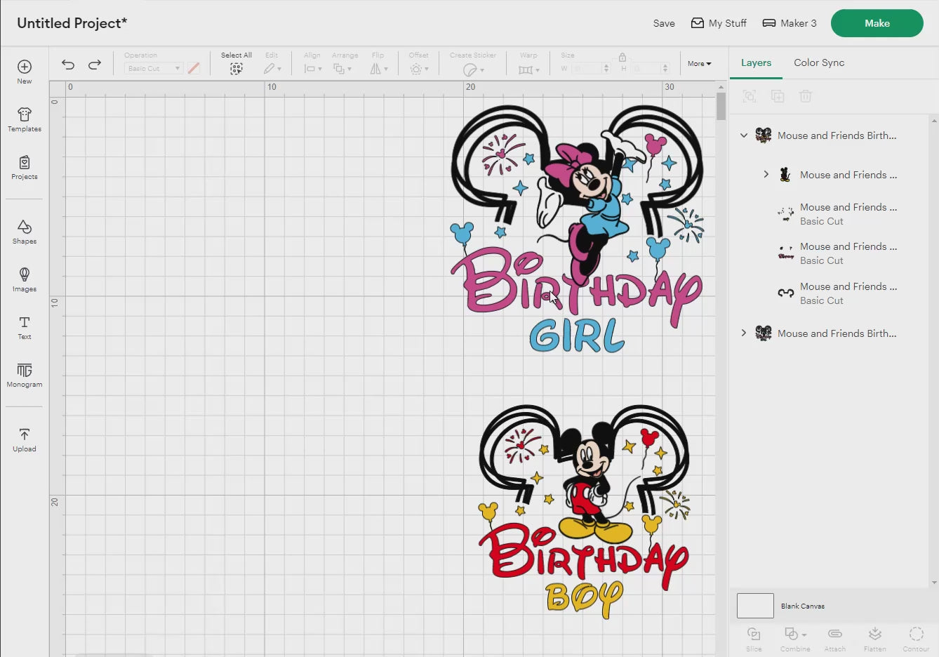The height and width of the screenshot is (657, 939).
Task: Click the Untitled Project title
Action: pyautogui.click(x=72, y=23)
